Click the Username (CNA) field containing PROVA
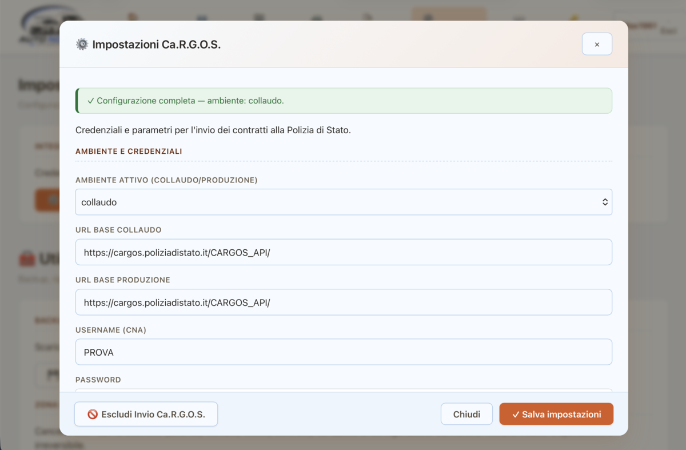 click(x=344, y=352)
